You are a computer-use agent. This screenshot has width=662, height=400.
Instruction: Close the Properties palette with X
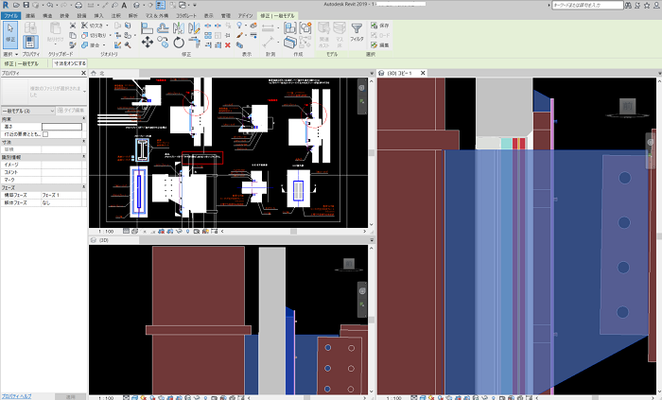[x=83, y=72]
